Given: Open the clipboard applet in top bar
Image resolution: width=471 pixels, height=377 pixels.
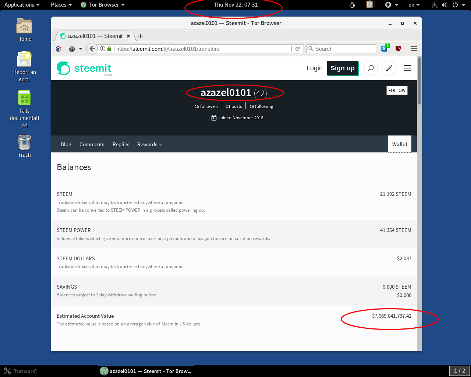Looking at the screenshot, I should coord(370,5).
